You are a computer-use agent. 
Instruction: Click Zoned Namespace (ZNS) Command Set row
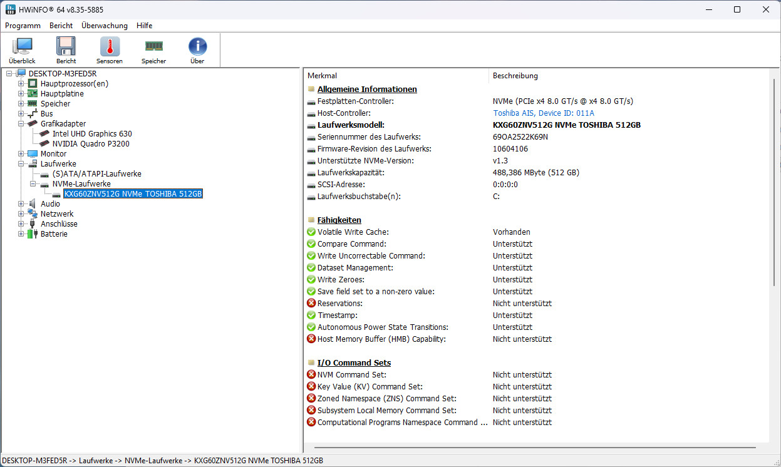click(x=536, y=399)
